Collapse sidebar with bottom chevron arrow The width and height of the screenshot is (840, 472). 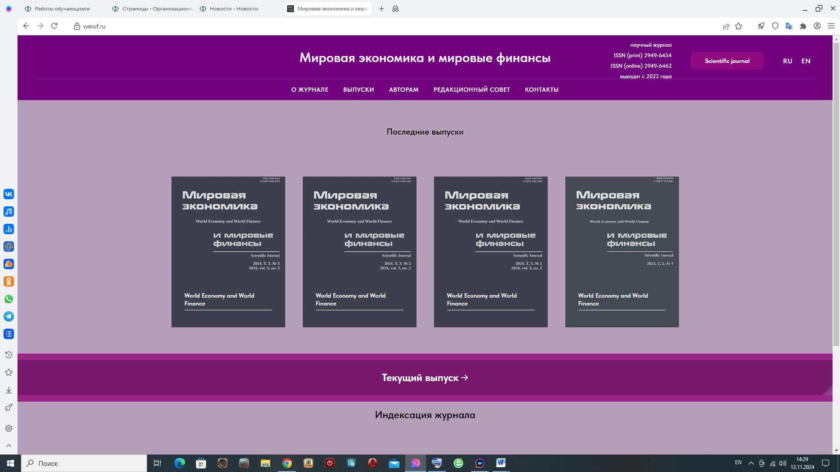coord(9,446)
